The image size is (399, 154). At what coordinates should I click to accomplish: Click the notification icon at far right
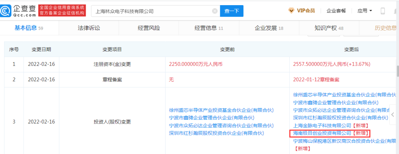(395, 11)
